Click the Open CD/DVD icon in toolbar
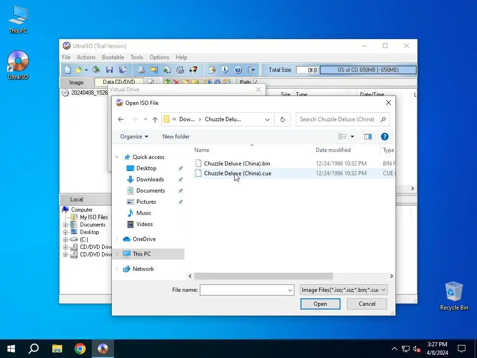Viewport: 477px width, 358px height. tap(96, 70)
